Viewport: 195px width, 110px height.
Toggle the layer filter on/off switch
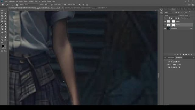pyautogui.click(x=190, y=12)
